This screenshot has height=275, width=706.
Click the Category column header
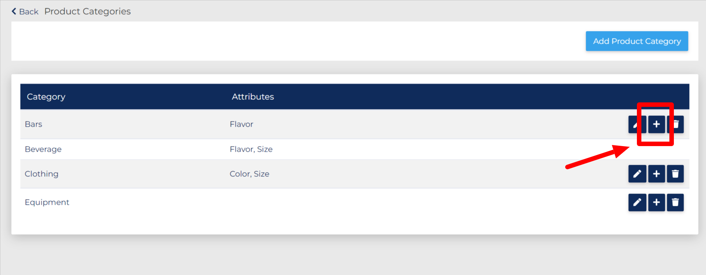pos(46,97)
